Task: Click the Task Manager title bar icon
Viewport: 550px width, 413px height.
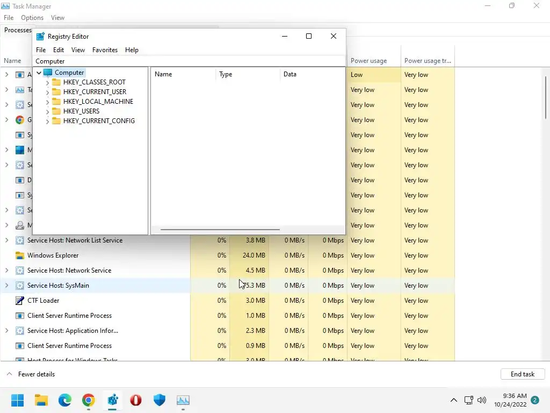Action: (x=5, y=6)
